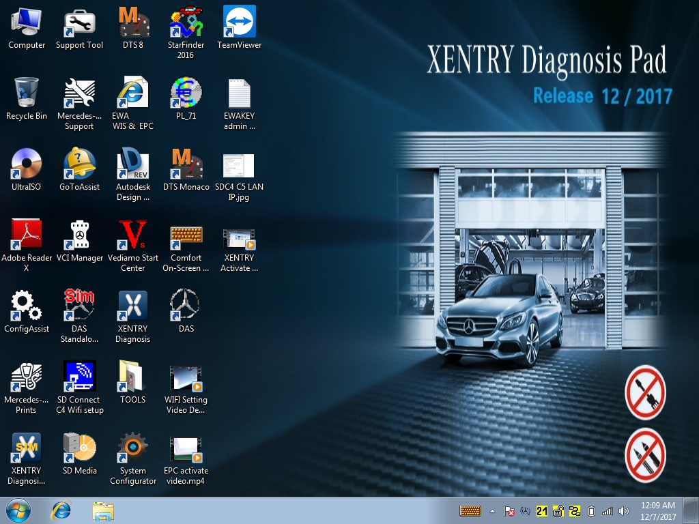Launch Internet Explorer from the taskbar
Image resolution: width=699 pixels, height=524 pixels.
coord(61,510)
